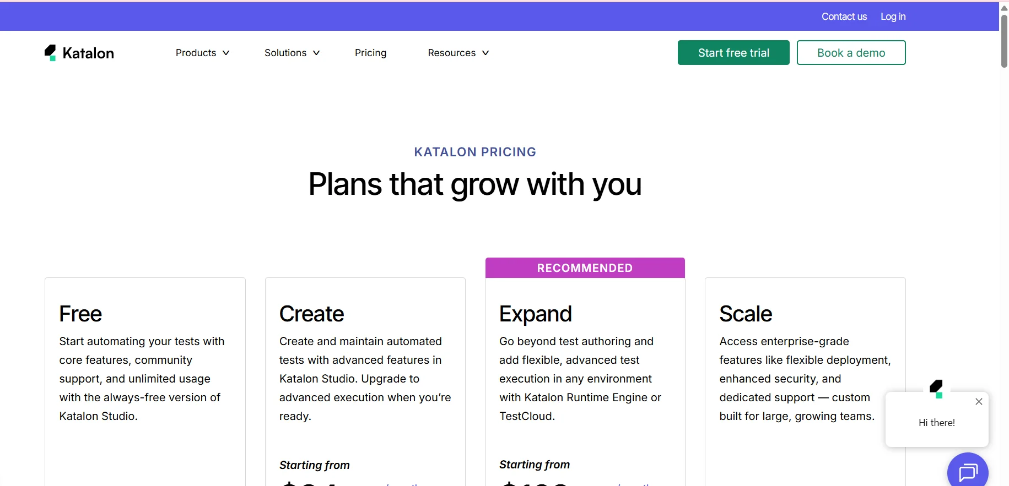The image size is (1009, 486).
Task: Click the Create plan heading
Action: (x=311, y=314)
